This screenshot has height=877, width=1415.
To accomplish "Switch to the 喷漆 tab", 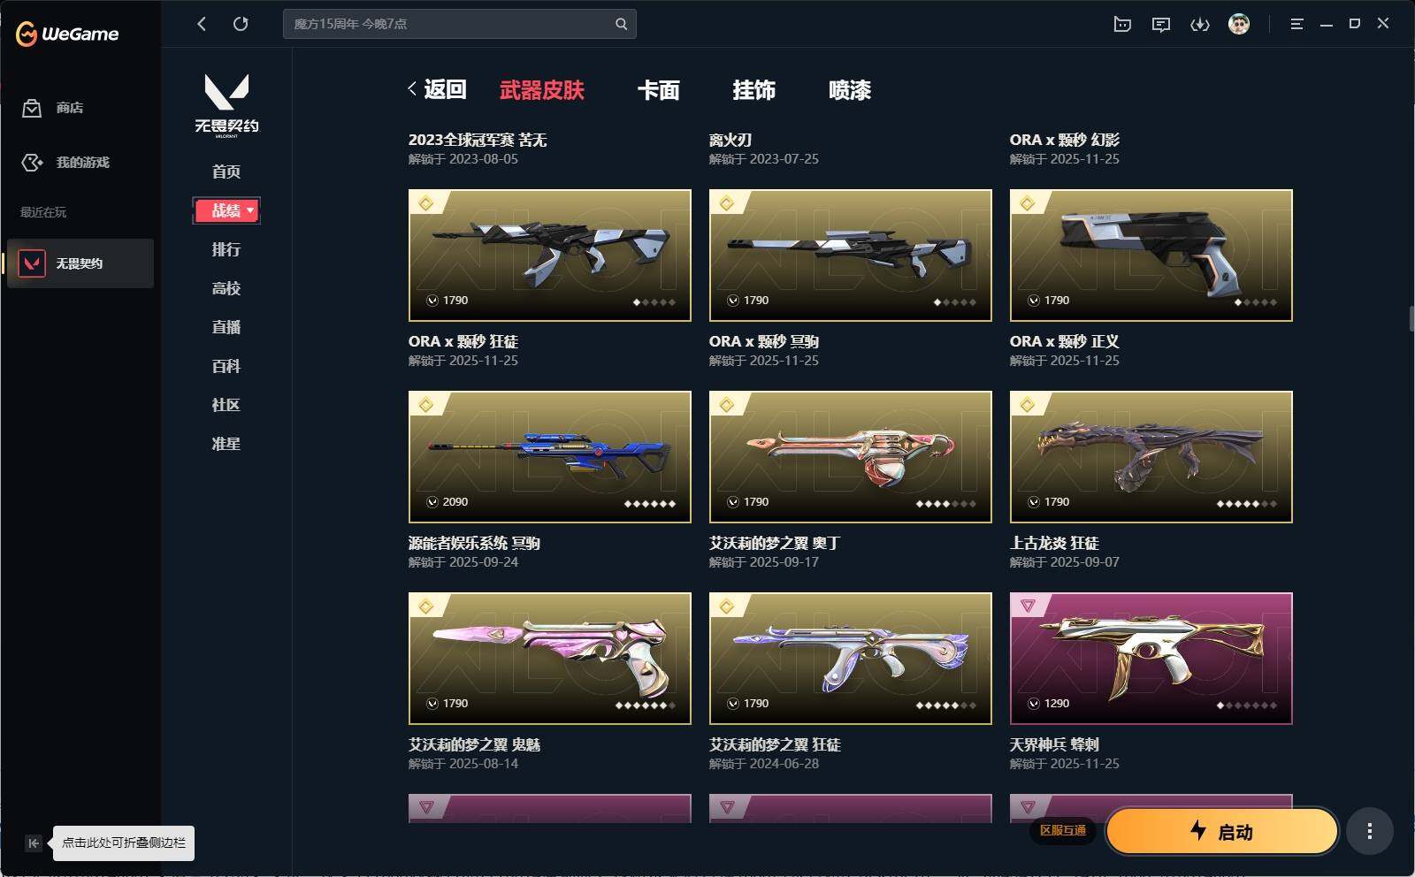I will [x=849, y=90].
